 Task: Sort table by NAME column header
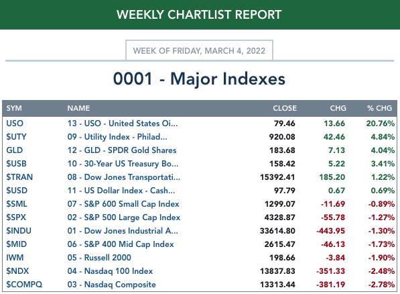(x=78, y=108)
